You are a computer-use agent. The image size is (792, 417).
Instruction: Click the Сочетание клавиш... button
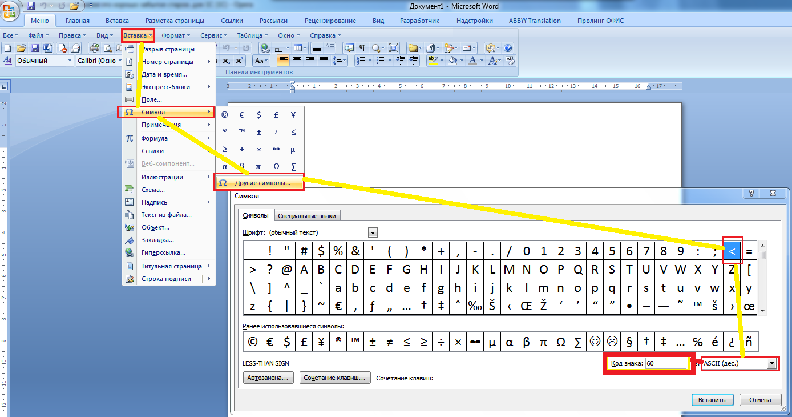click(x=335, y=378)
